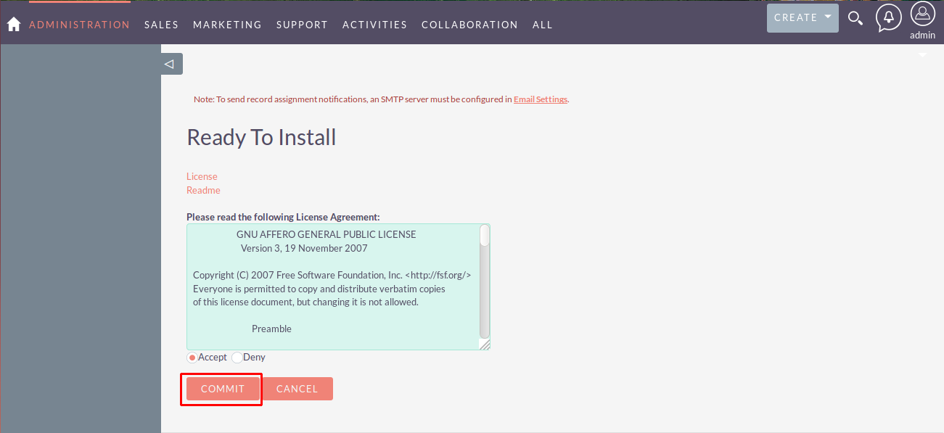Click the 'Preamble' line in the license
The image size is (944, 433).
(271, 329)
